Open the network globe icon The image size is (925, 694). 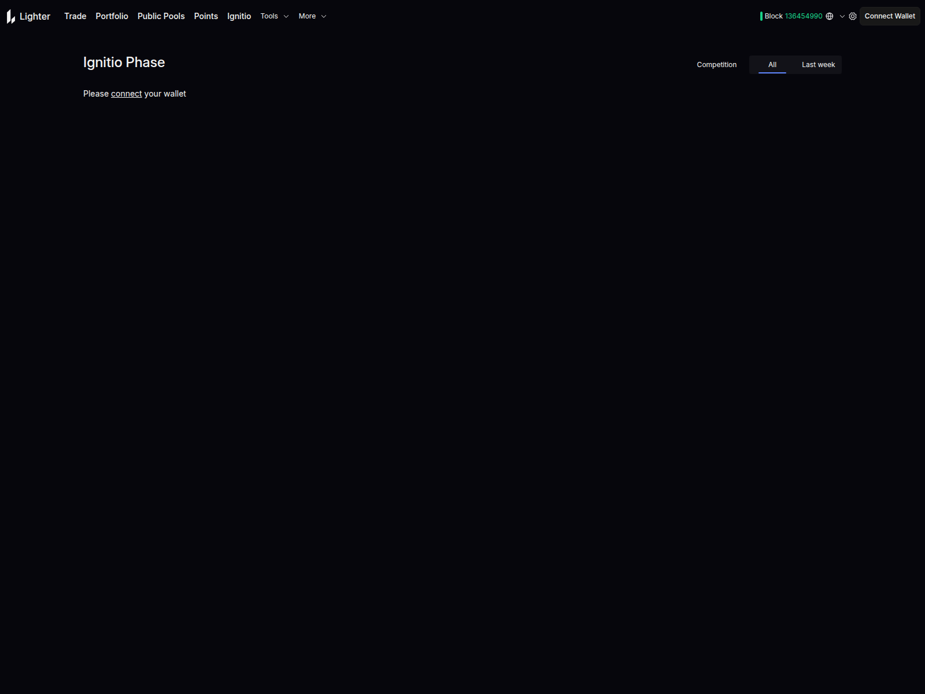pyautogui.click(x=829, y=16)
